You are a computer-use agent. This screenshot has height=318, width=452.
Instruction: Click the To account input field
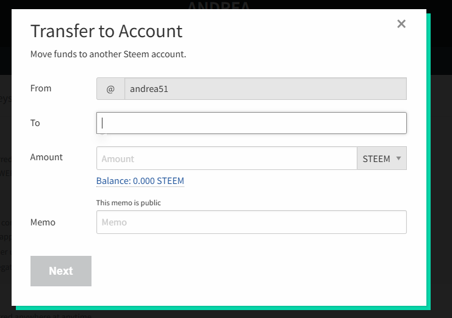coord(251,123)
